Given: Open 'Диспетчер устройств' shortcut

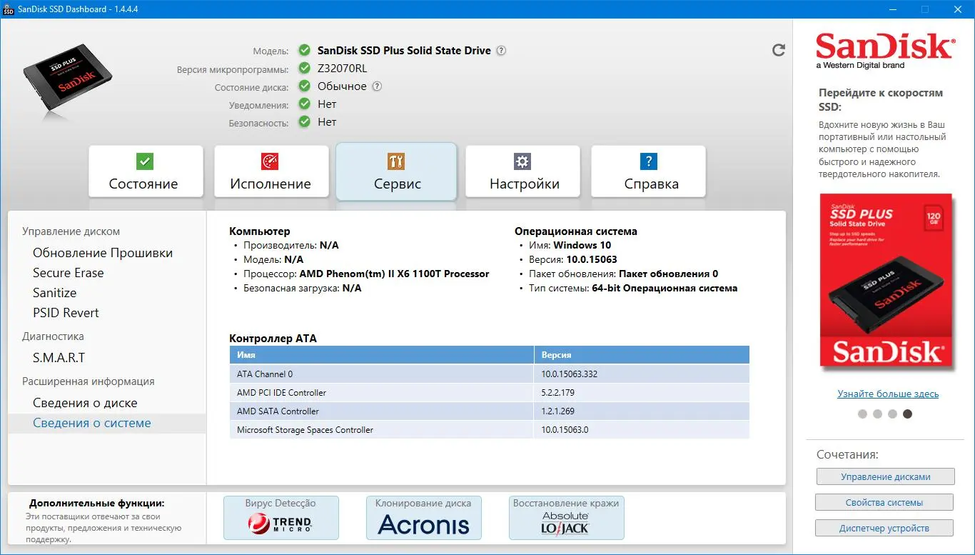Looking at the screenshot, I should [884, 529].
